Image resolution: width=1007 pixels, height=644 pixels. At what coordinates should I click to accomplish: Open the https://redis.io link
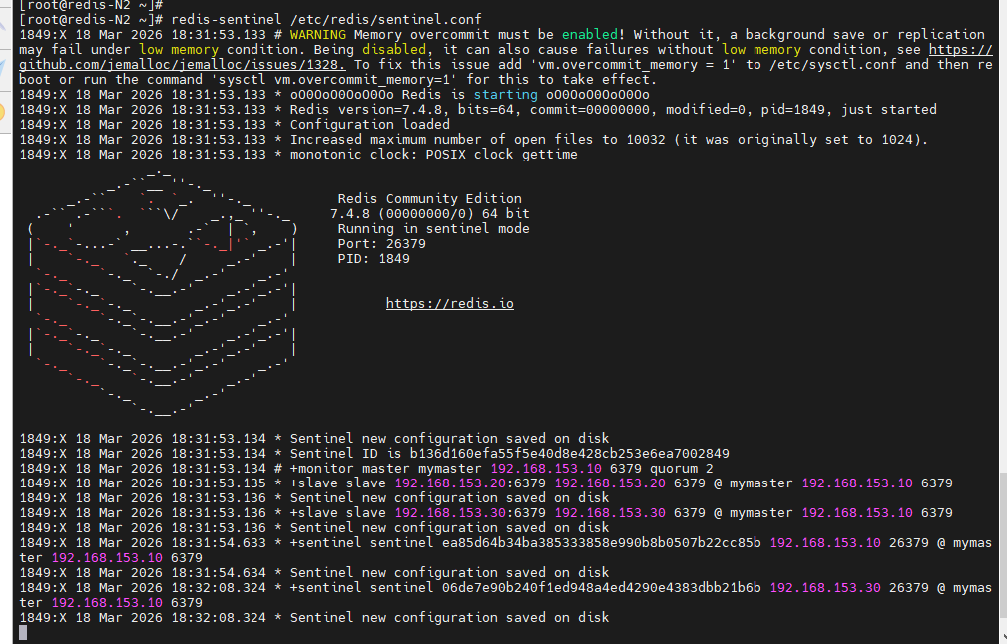pos(449,303)
